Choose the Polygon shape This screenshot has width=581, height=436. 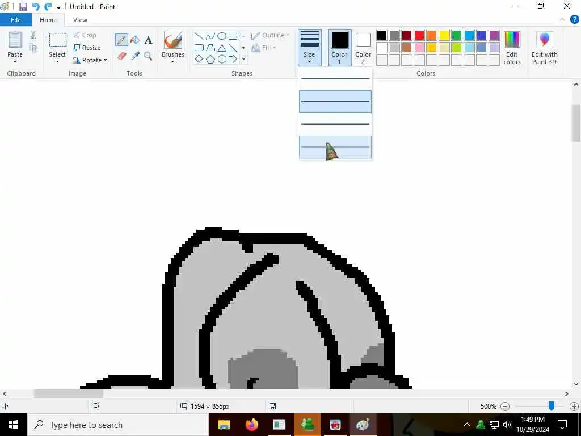[x=210, y=48]
